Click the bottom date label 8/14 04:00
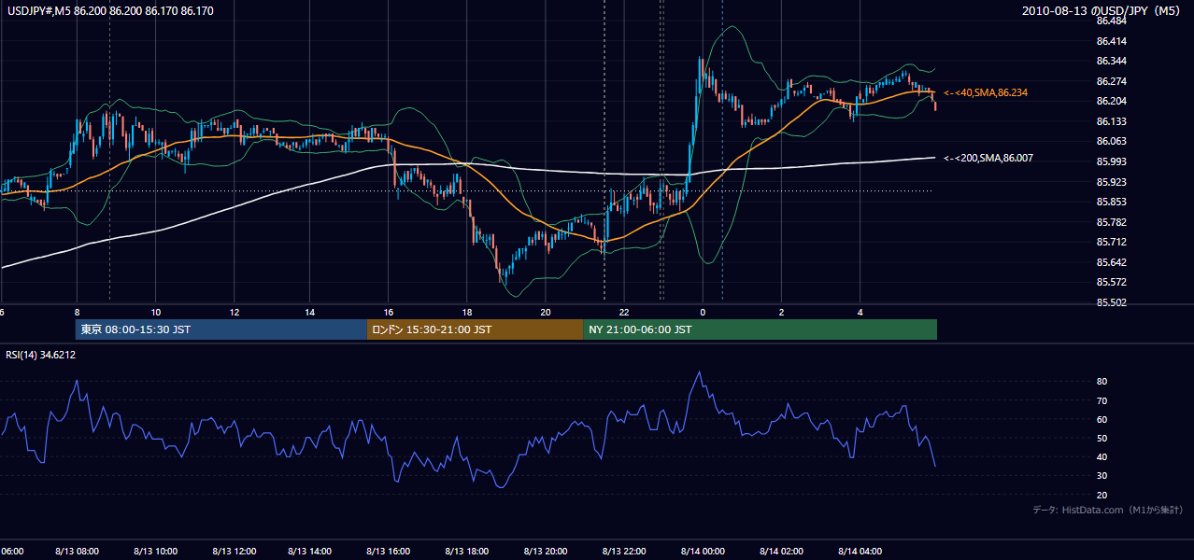The image size is (1194, 560). 859,551
